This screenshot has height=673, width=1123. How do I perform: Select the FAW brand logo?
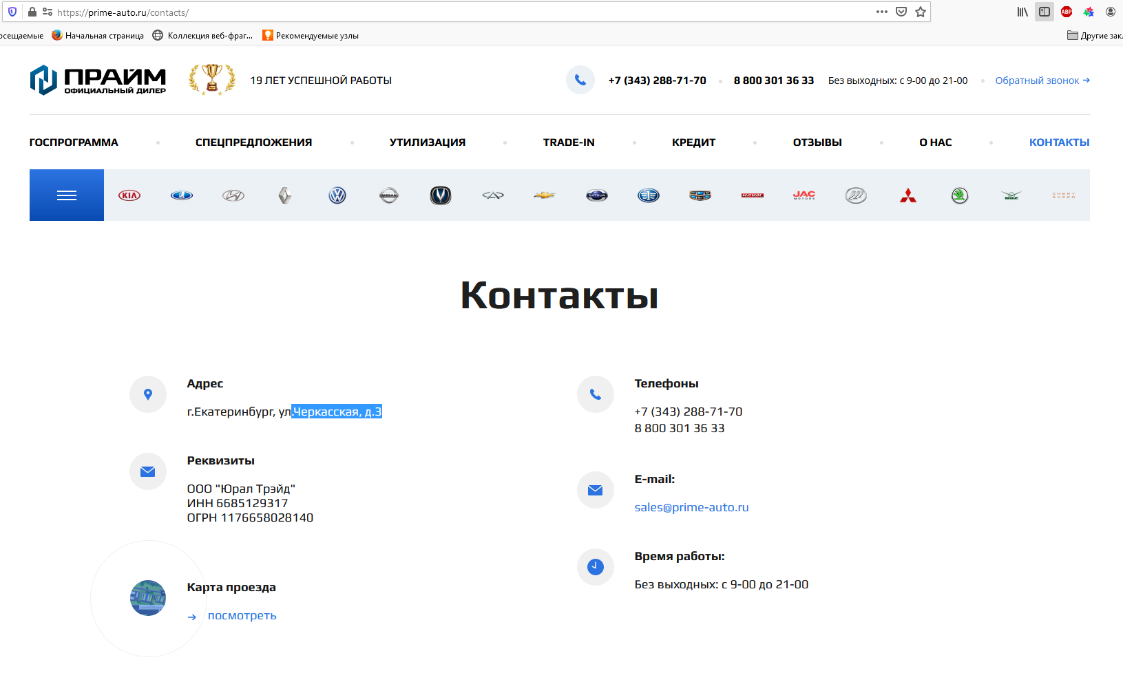[x=649, y=195]
